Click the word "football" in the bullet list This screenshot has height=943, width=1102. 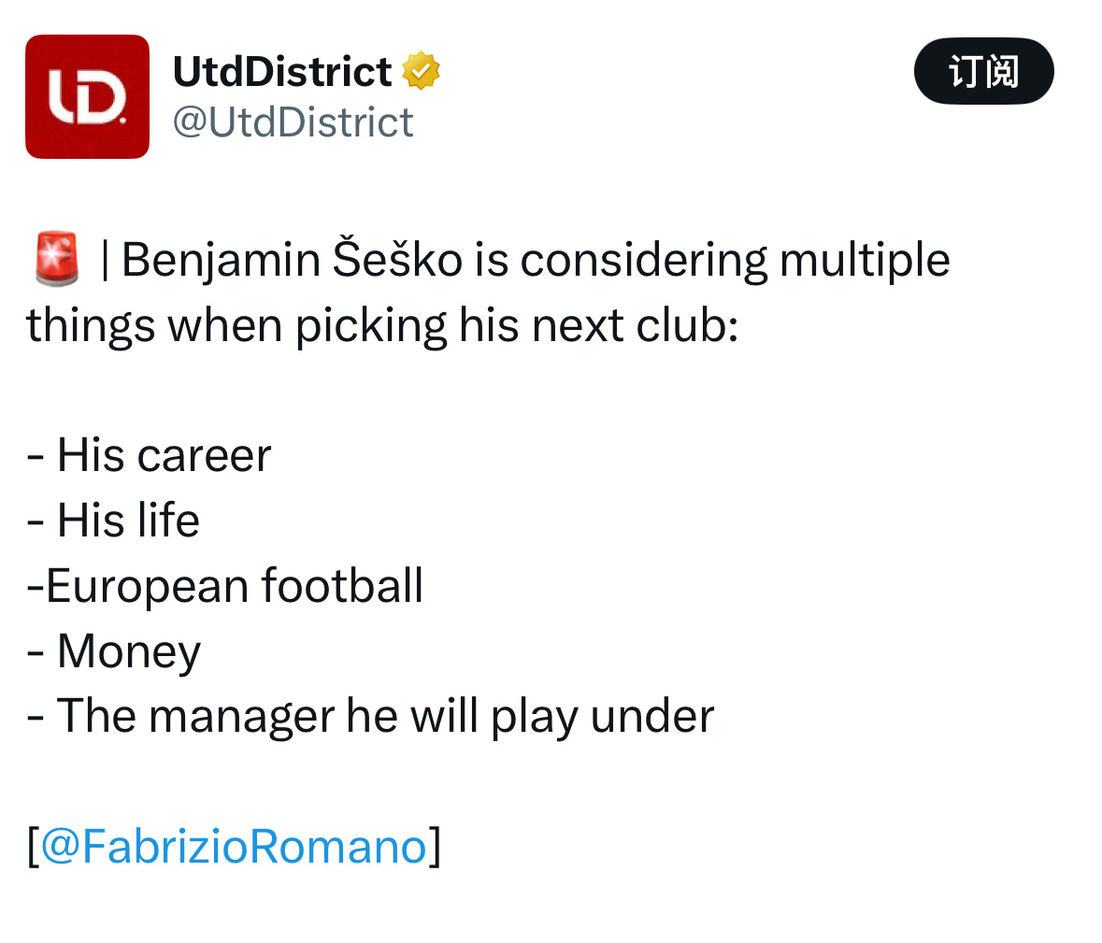(342, 585)
